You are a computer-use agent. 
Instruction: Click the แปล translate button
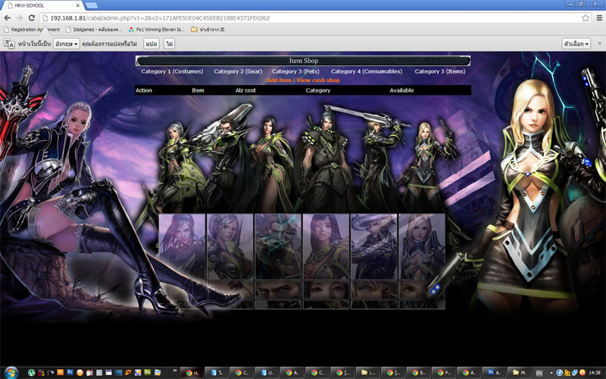pyautogui.click(x=151, y=44)
